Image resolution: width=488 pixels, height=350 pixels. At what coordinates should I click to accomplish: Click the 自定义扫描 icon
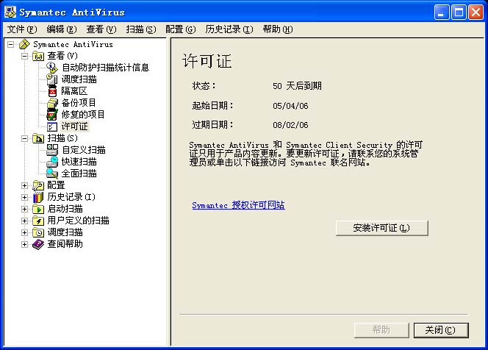[52, 150]
